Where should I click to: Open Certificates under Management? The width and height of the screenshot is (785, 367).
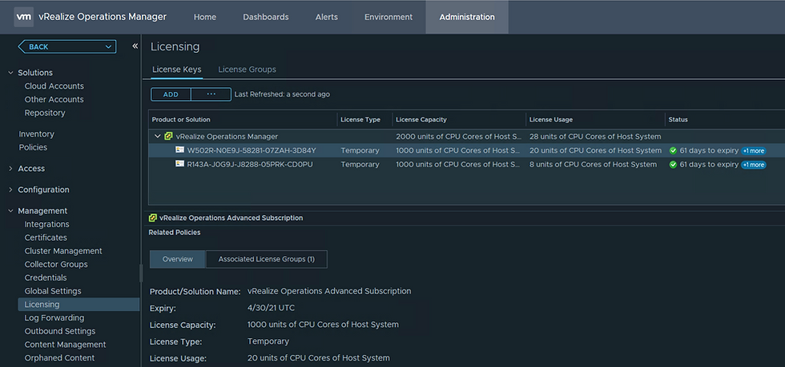(46, 237)
